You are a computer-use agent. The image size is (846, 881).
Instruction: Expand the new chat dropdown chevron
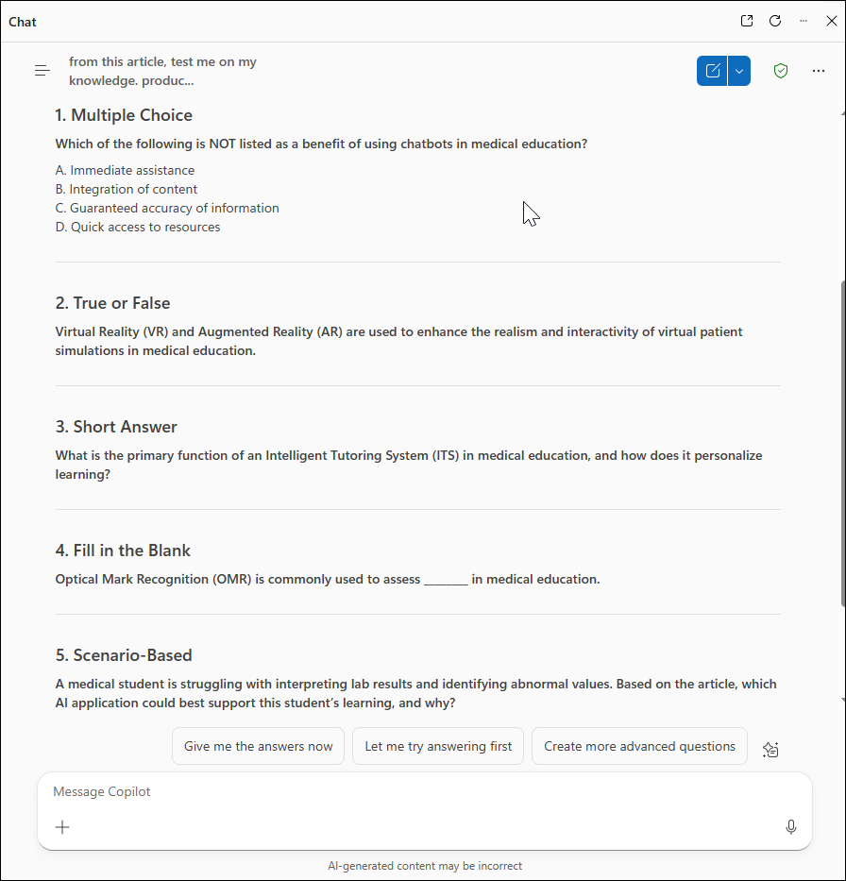tap(738, 70)
